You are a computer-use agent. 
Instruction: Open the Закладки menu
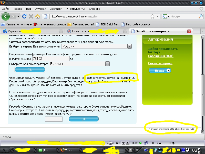(56, 9)
